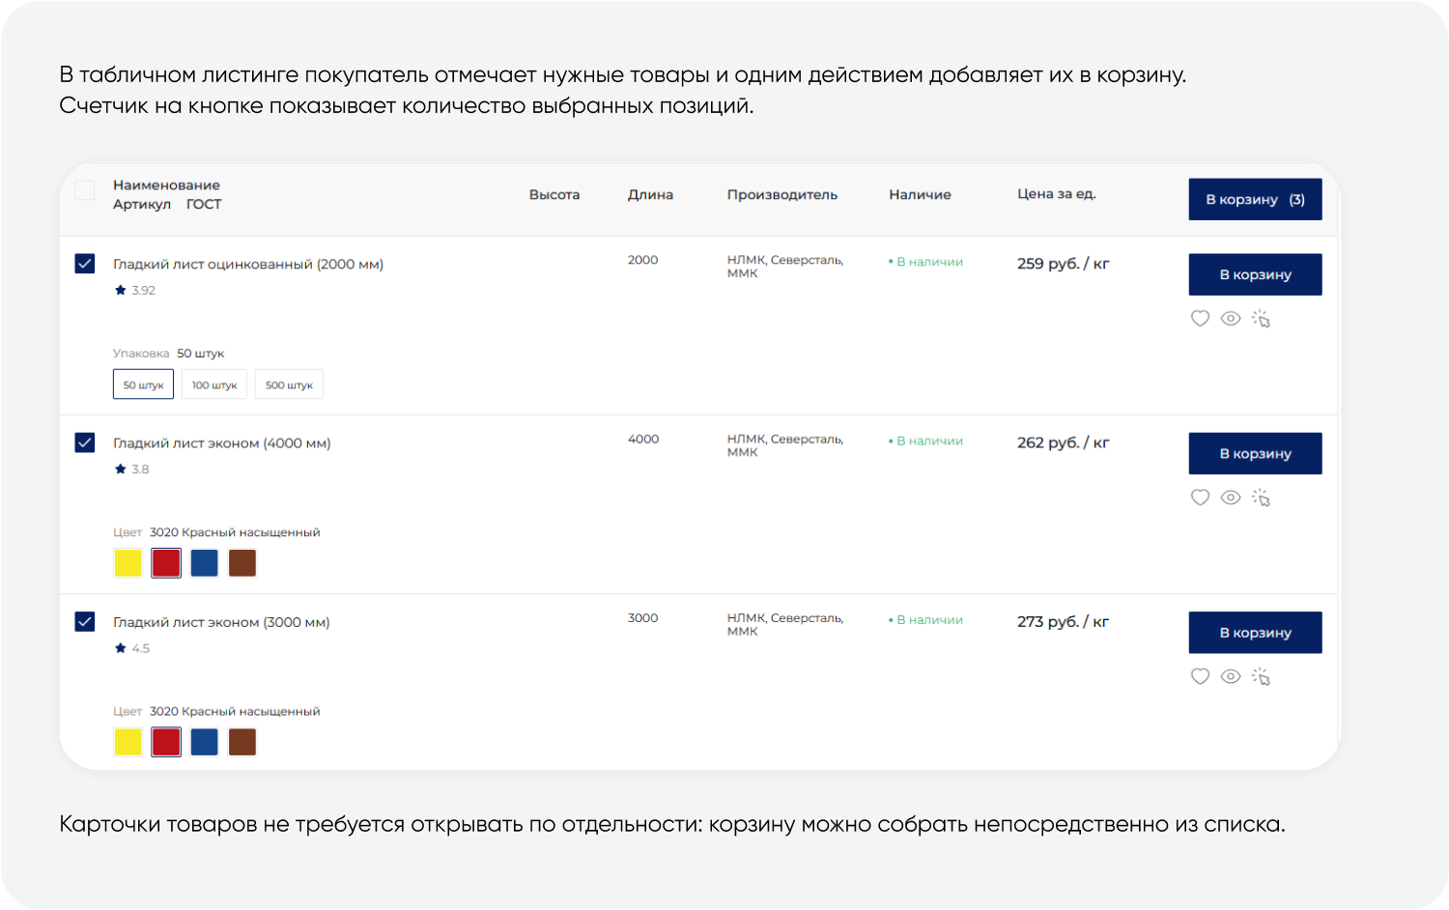Screen dimensions: 1449x910
Task: Sort by Наличие column header
Action: click(x=920, y=194)
